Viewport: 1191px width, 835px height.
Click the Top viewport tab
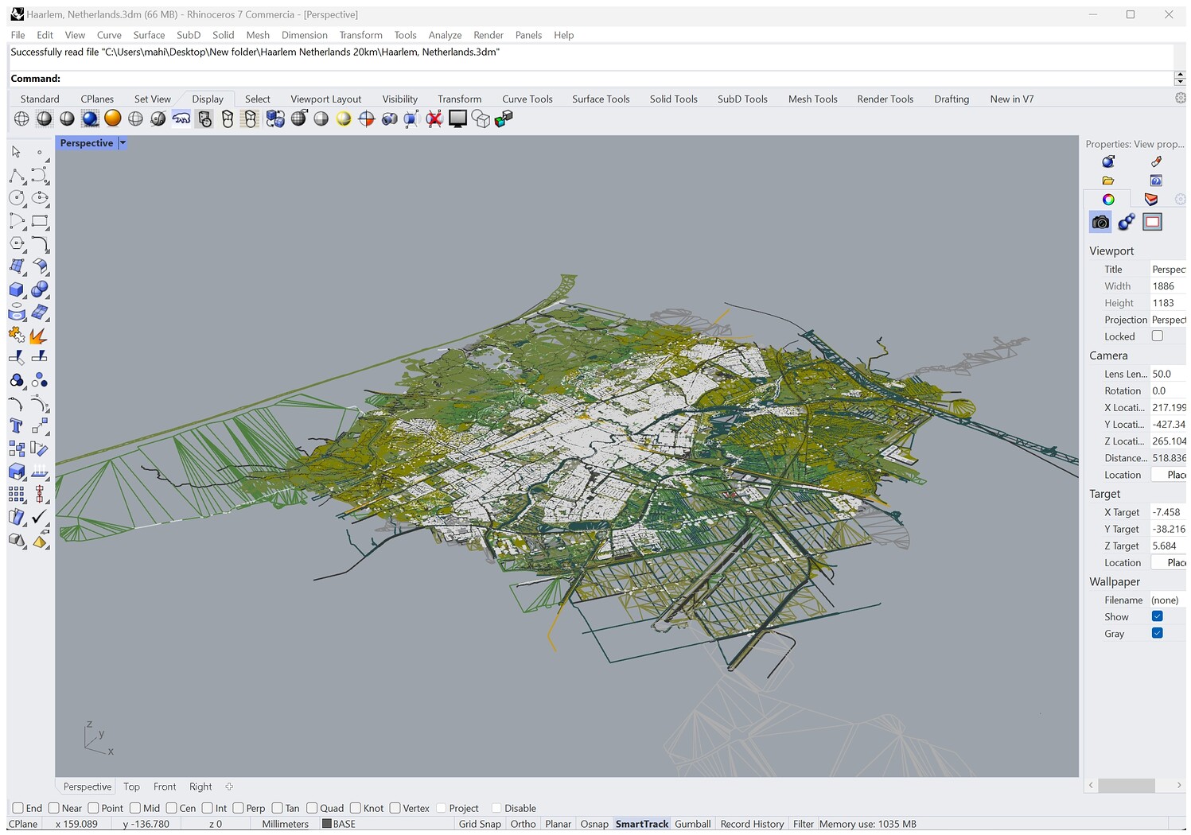pyautogui.click(x=131, y=786)
